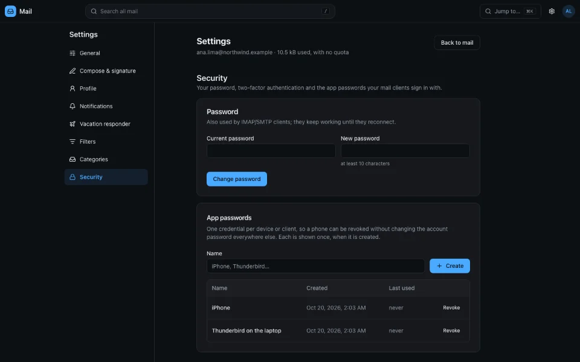Image resolution: width=580 pixels, height=362 pixels.
Task: Click the Compose & signature pencil icon
Action: pos(72,71)
